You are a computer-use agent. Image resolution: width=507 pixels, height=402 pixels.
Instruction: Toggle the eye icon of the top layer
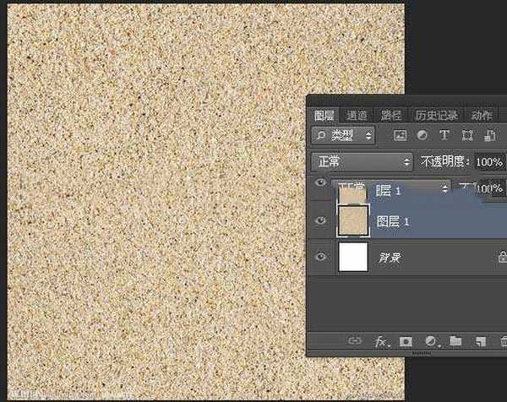tap(320, 182)
